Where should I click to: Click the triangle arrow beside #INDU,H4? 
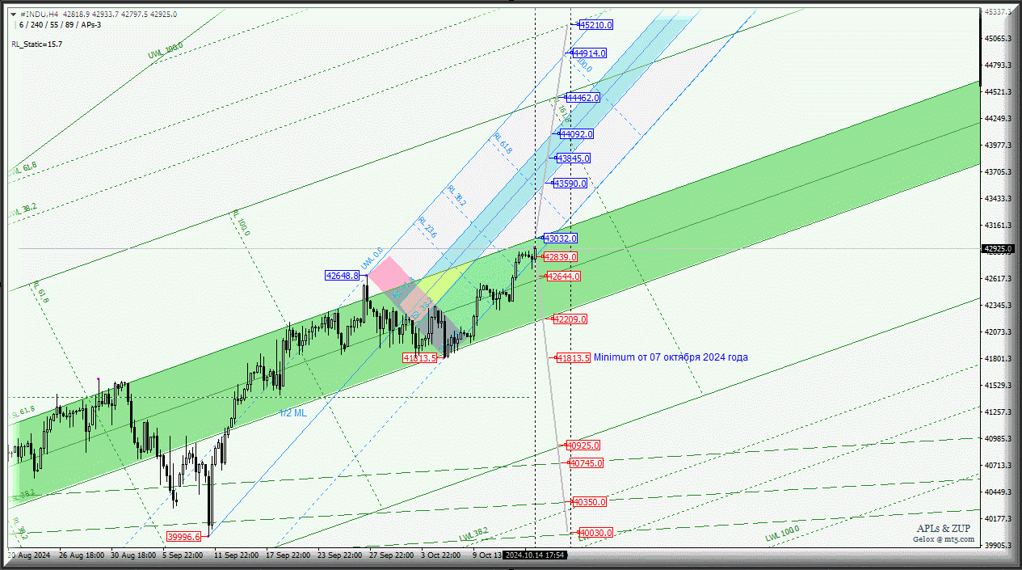point(16,15)
